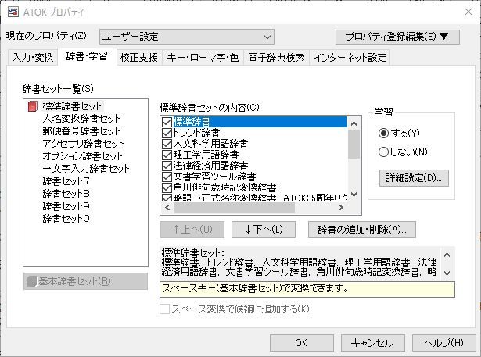Open help with ヘルプ(H) button
481x357 pixels.
pos(444,343)
